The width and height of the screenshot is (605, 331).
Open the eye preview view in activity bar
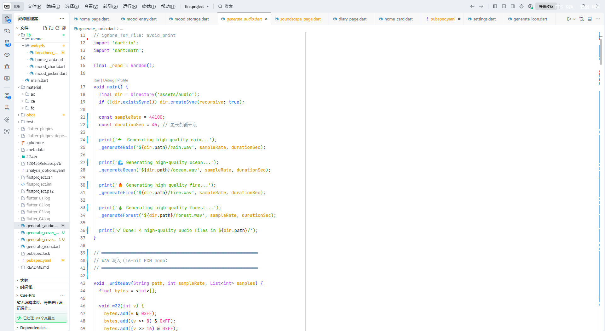(x=7, y=55)
